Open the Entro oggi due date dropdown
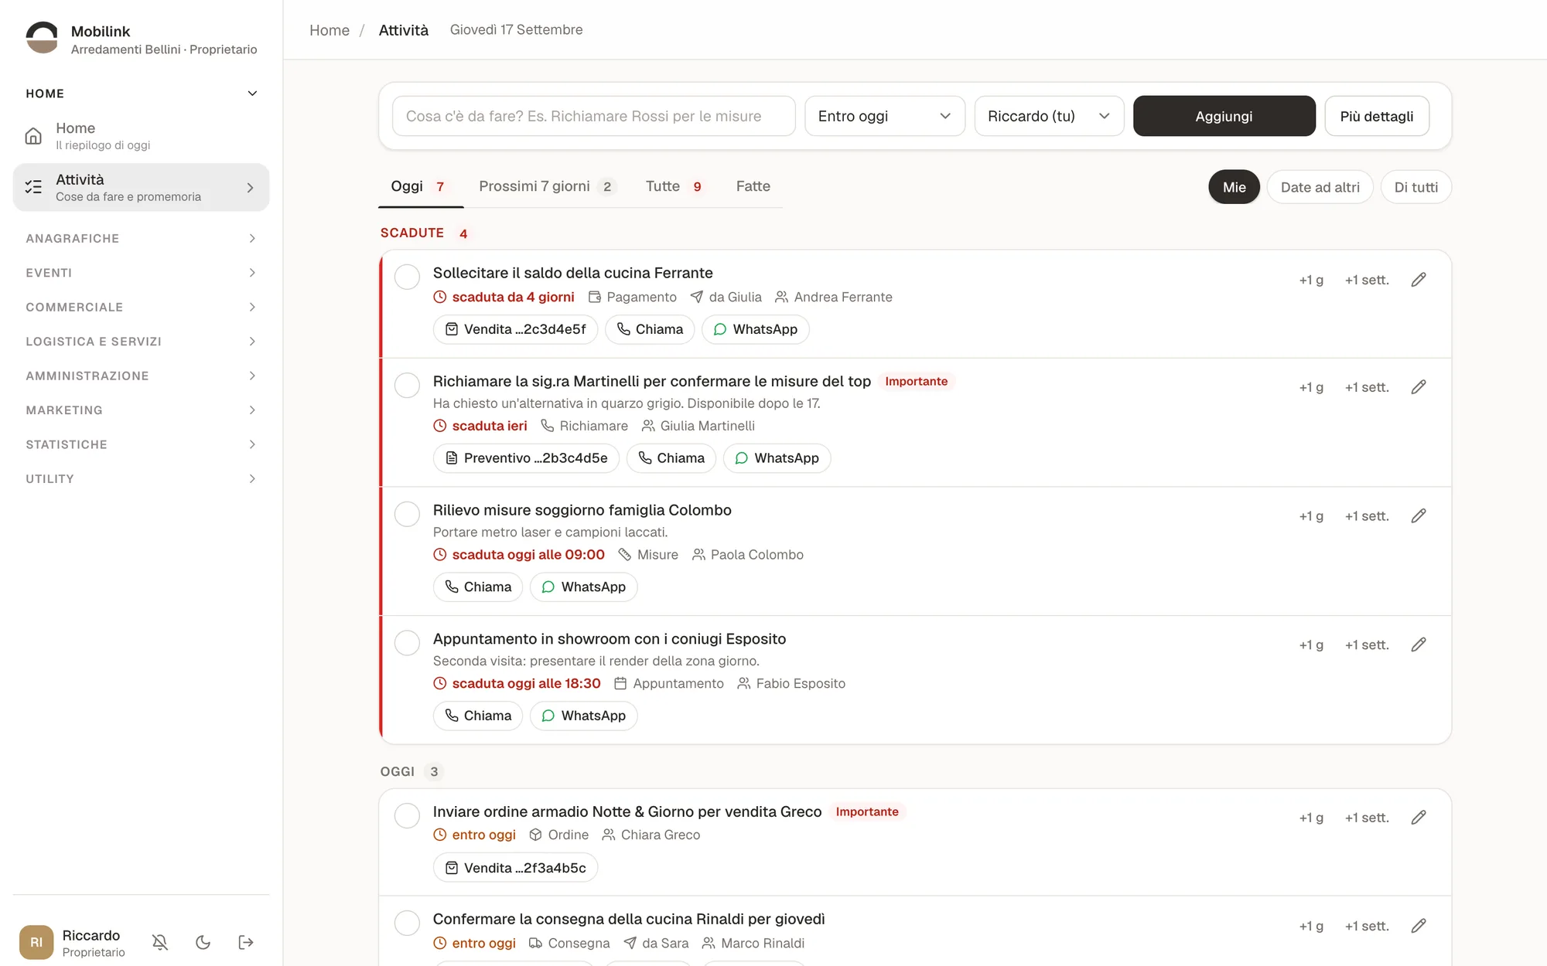The width and height of the screenshot is (1547, 966). coord(884,116)
